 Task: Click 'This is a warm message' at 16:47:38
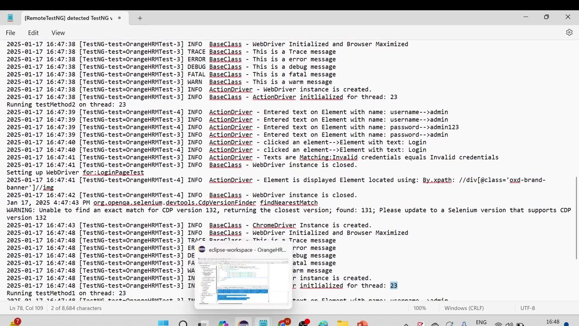[x=292, y=82]
